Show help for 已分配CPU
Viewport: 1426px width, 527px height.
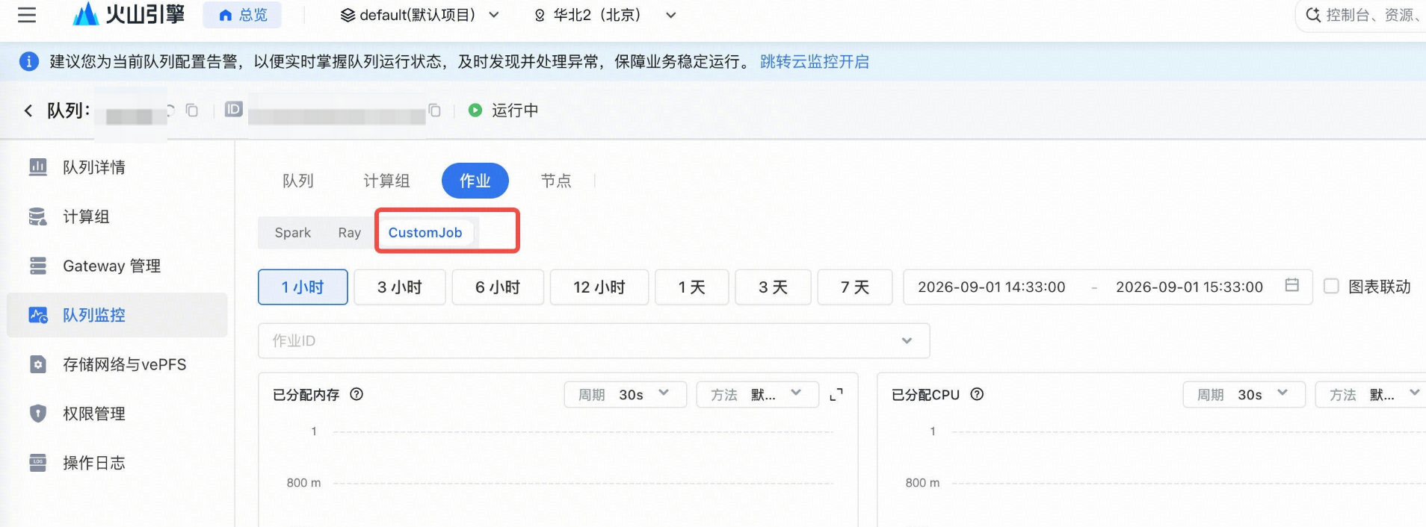coord(977,394)
